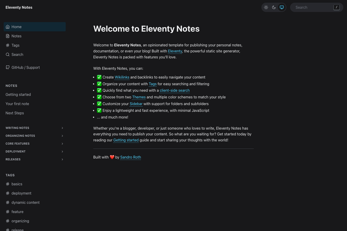The width and height of the screenshot is (347, 231).
Task: Click the NOTES sidebar section heading
Action: (11, 86)
